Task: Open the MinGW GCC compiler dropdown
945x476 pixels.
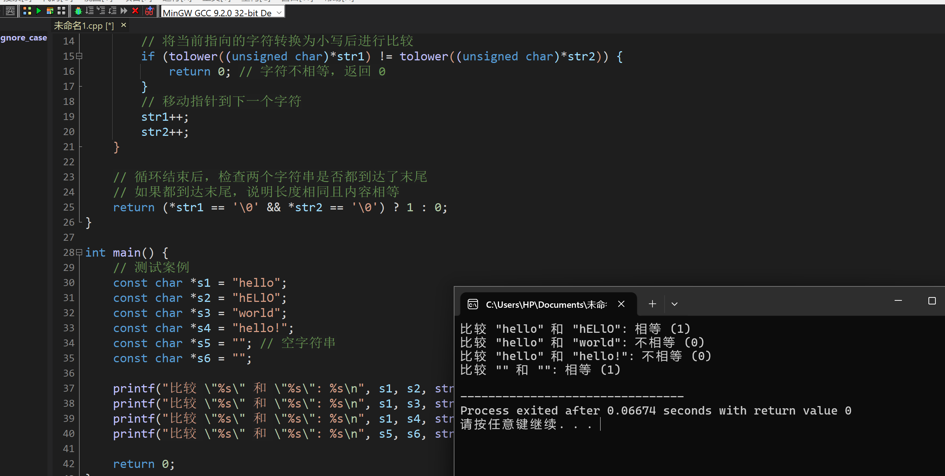Action: pyautogui.click(x=279, y=13)
